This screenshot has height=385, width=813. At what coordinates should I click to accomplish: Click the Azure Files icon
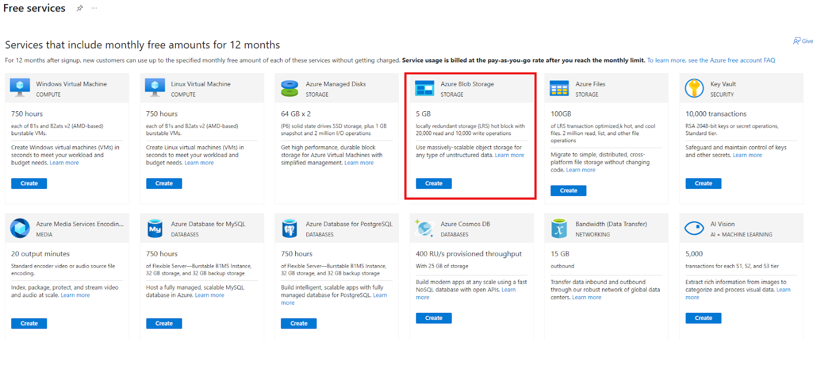(559, 88)
